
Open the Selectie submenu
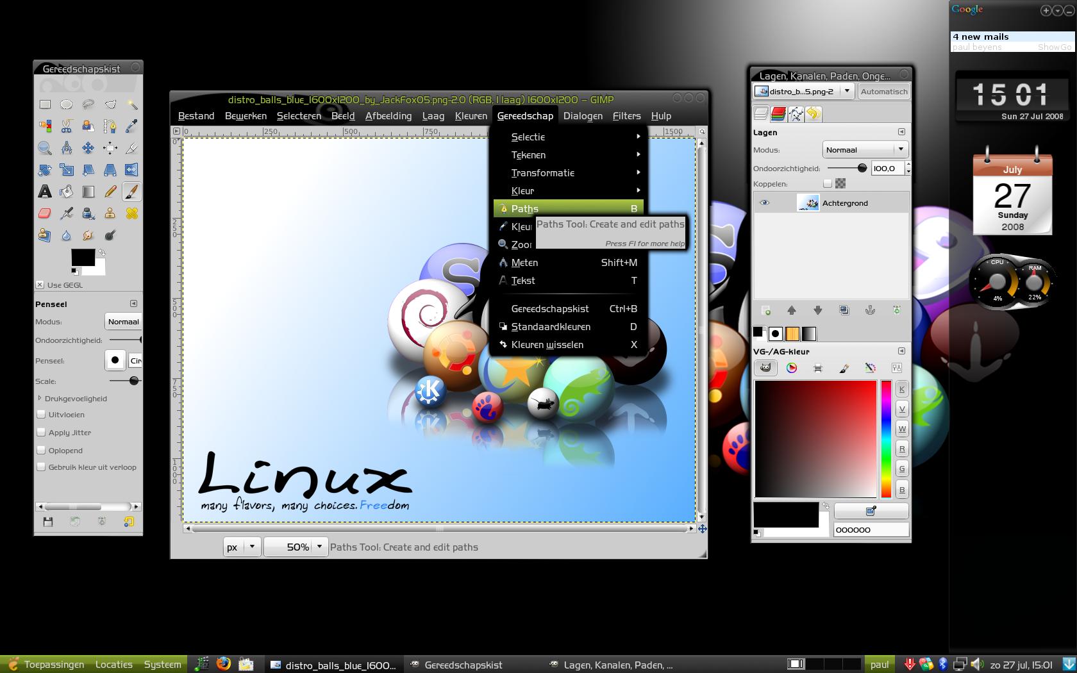point(569,137)
